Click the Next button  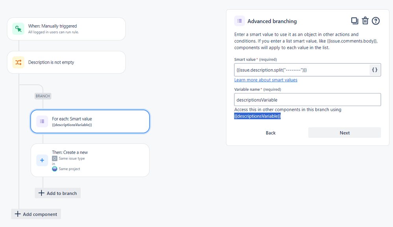(x=345, y=133)
